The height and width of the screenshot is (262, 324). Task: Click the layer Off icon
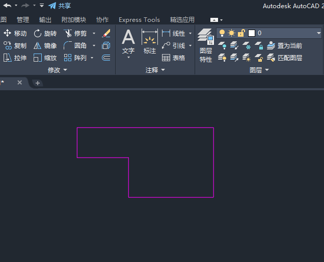tap(222, 45)
